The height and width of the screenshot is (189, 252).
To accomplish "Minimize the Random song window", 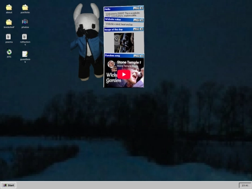I will tap(135, 56).
